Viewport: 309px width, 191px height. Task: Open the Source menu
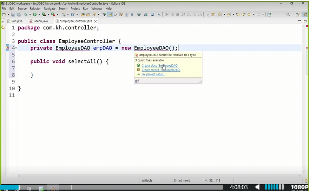coord(22,8)
